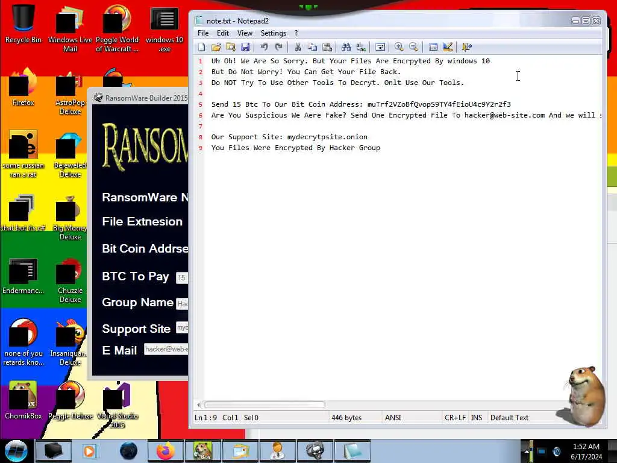Click 'Uh Oh! We Are So Sorry' on line 1
Viewport: 617px width, 463px height.
[258, 61]
